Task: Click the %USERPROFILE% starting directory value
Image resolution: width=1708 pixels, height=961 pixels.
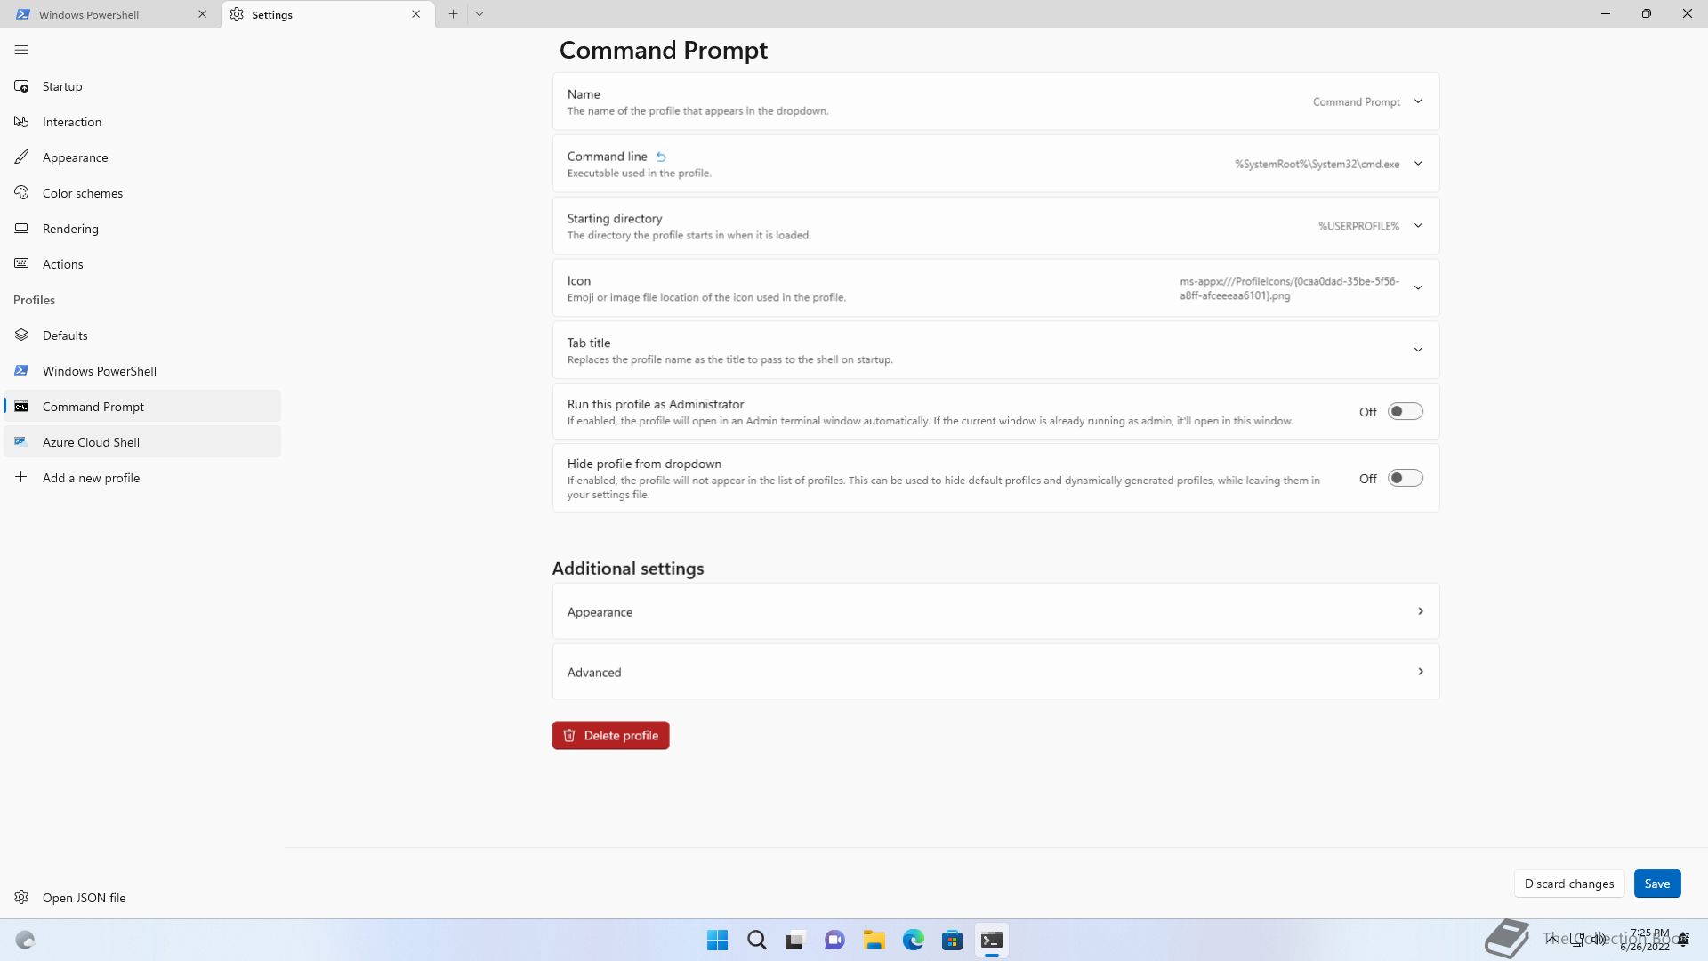Action: (1358, 226)
